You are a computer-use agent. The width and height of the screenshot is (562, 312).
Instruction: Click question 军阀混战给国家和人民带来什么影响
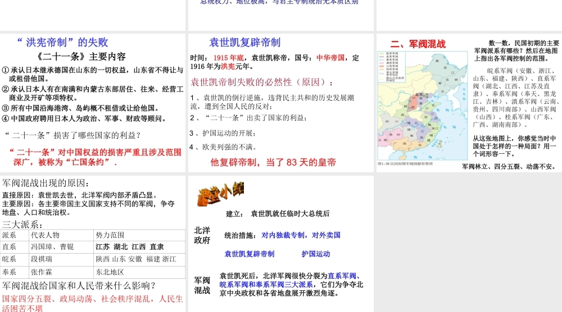[x=79, y=286]
